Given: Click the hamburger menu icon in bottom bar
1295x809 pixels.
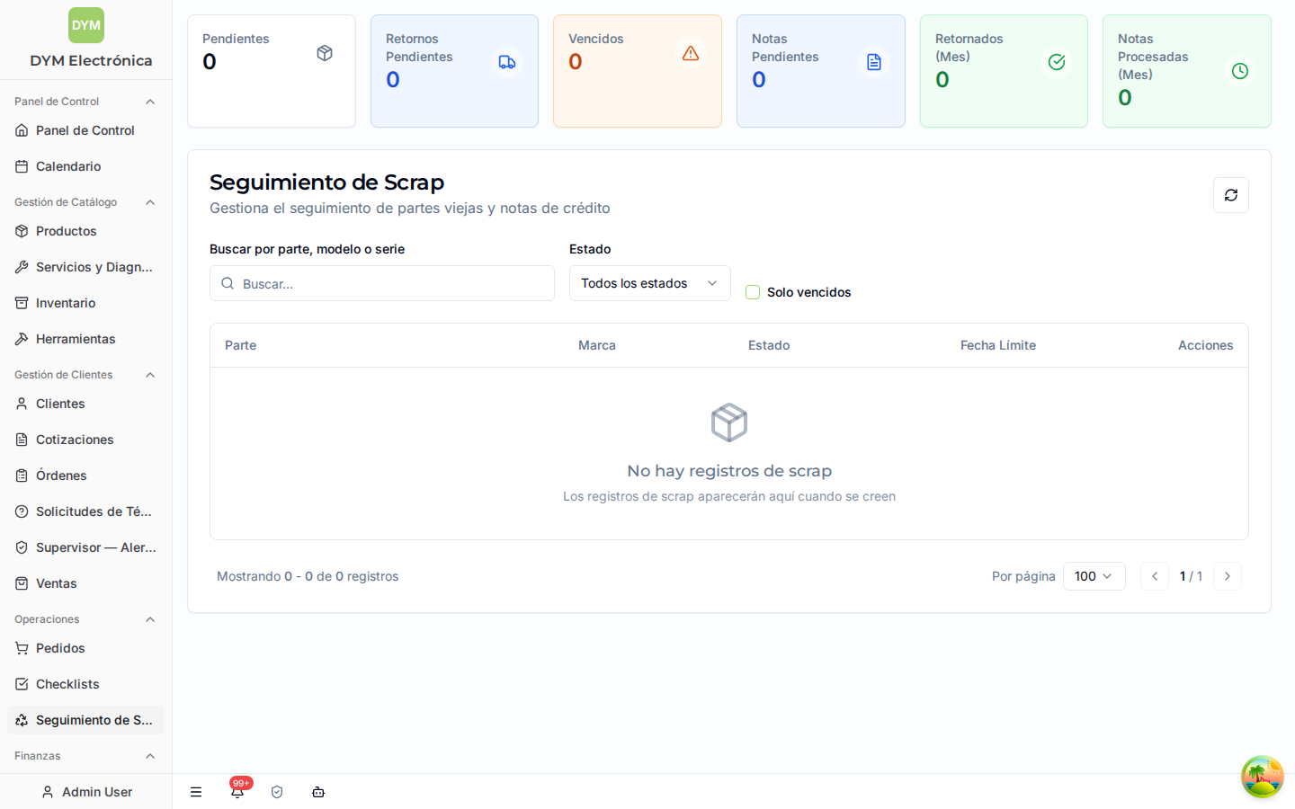Looking at the screenshot, I should (196, 792).
